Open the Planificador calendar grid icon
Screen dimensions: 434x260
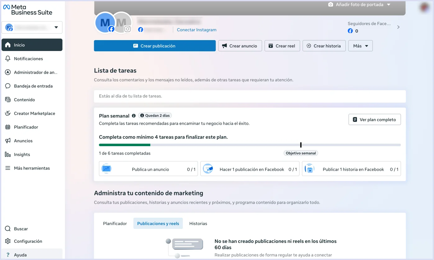click(8, 127)
